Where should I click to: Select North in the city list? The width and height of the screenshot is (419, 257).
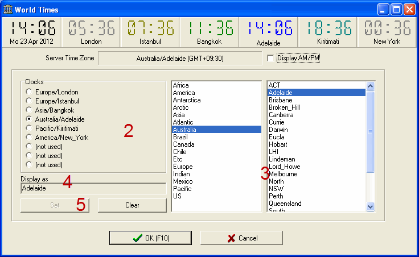tap(317, 181)
